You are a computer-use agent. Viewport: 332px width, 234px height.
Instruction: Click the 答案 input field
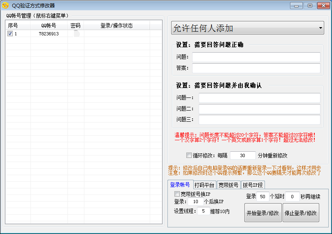pyautogui.click(x=256, y=68)
